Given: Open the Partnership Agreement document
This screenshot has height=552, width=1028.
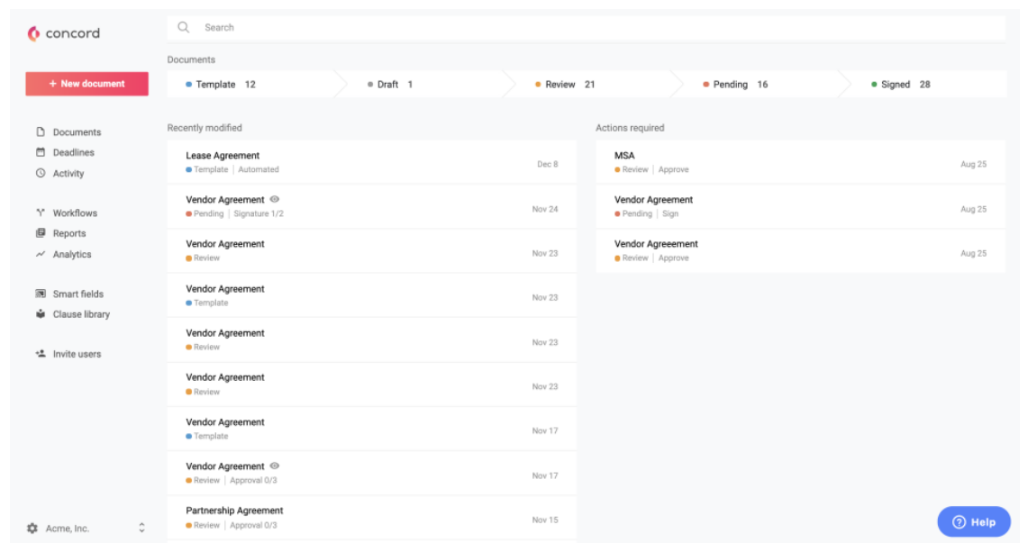Looking at the screenshot, I should 372,517.
